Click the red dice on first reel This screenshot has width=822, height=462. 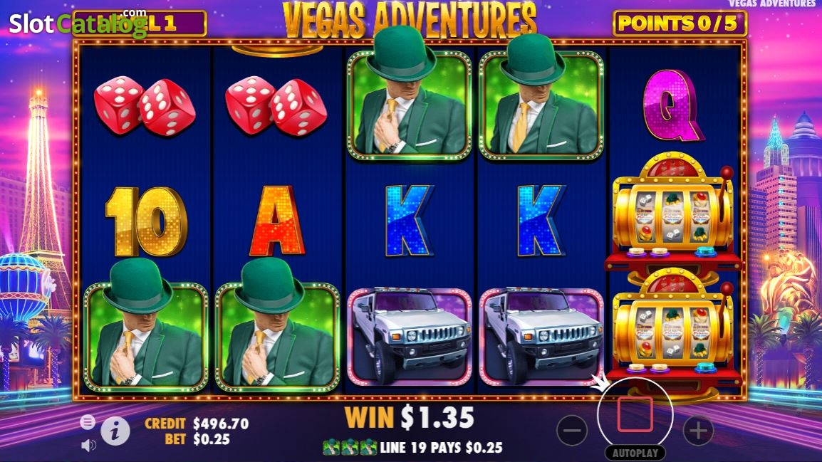point(145,107)
